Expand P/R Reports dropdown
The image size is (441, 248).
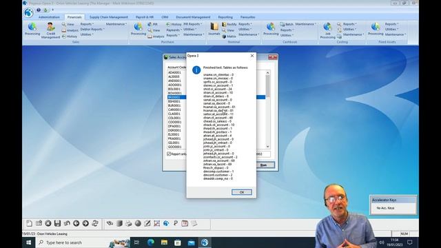click(193, 24)
